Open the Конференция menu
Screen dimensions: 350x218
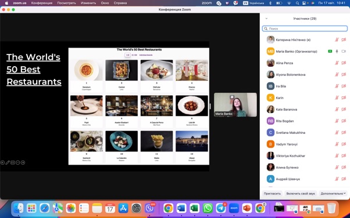42,3
